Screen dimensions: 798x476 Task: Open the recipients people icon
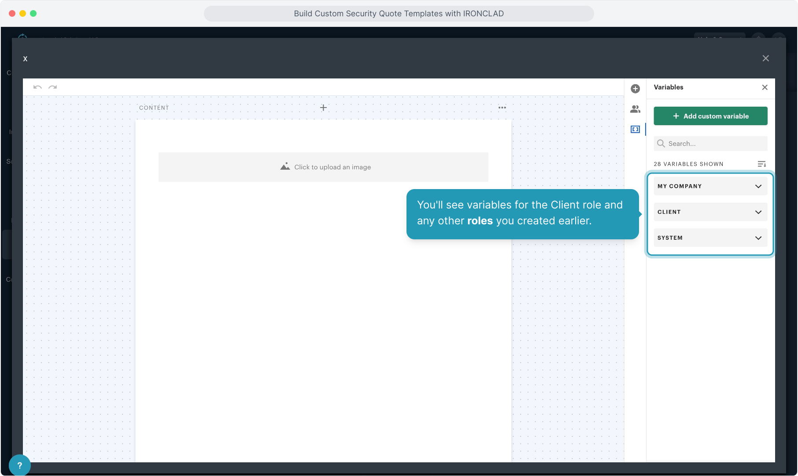pos(635,109)
